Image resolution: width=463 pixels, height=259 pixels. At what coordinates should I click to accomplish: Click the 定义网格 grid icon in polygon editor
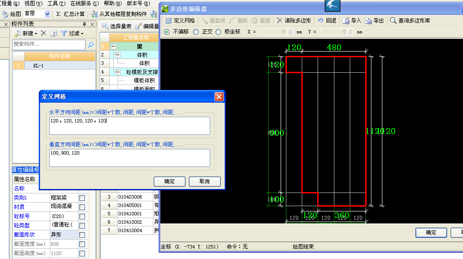169,21
